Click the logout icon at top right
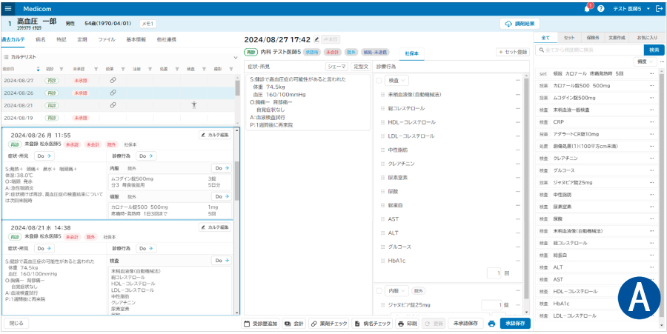The image size is (667, 334). tap(660, 8)
